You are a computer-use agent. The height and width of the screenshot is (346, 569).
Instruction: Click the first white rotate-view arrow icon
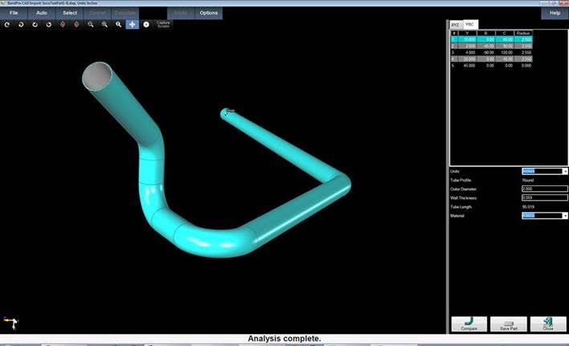7,24
